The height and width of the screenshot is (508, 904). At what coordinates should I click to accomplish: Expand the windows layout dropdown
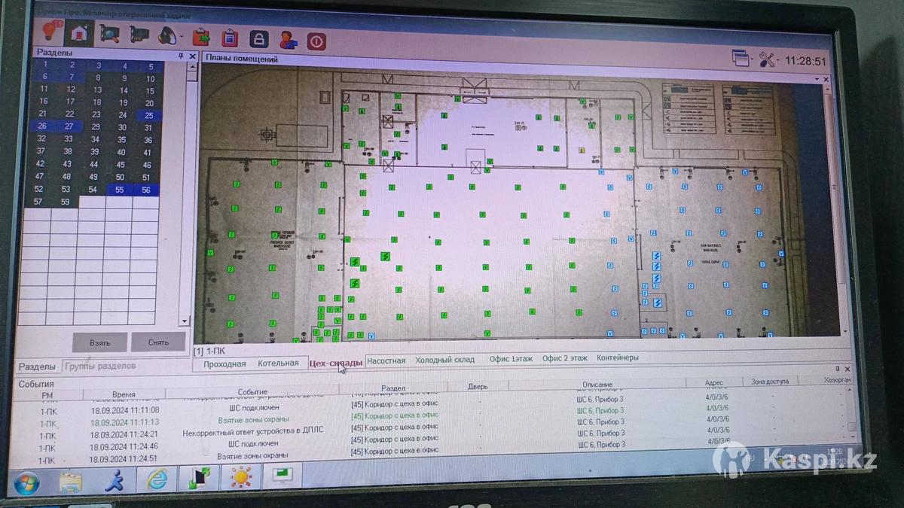click(751, 59)
